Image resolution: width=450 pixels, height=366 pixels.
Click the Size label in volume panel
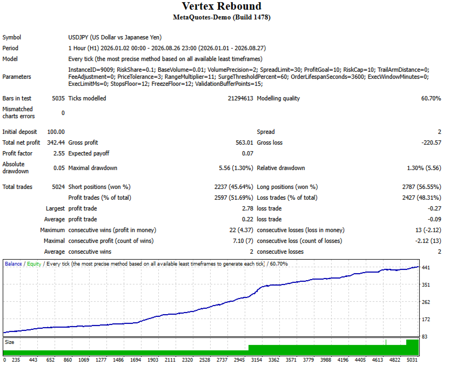tap(10, 342)
